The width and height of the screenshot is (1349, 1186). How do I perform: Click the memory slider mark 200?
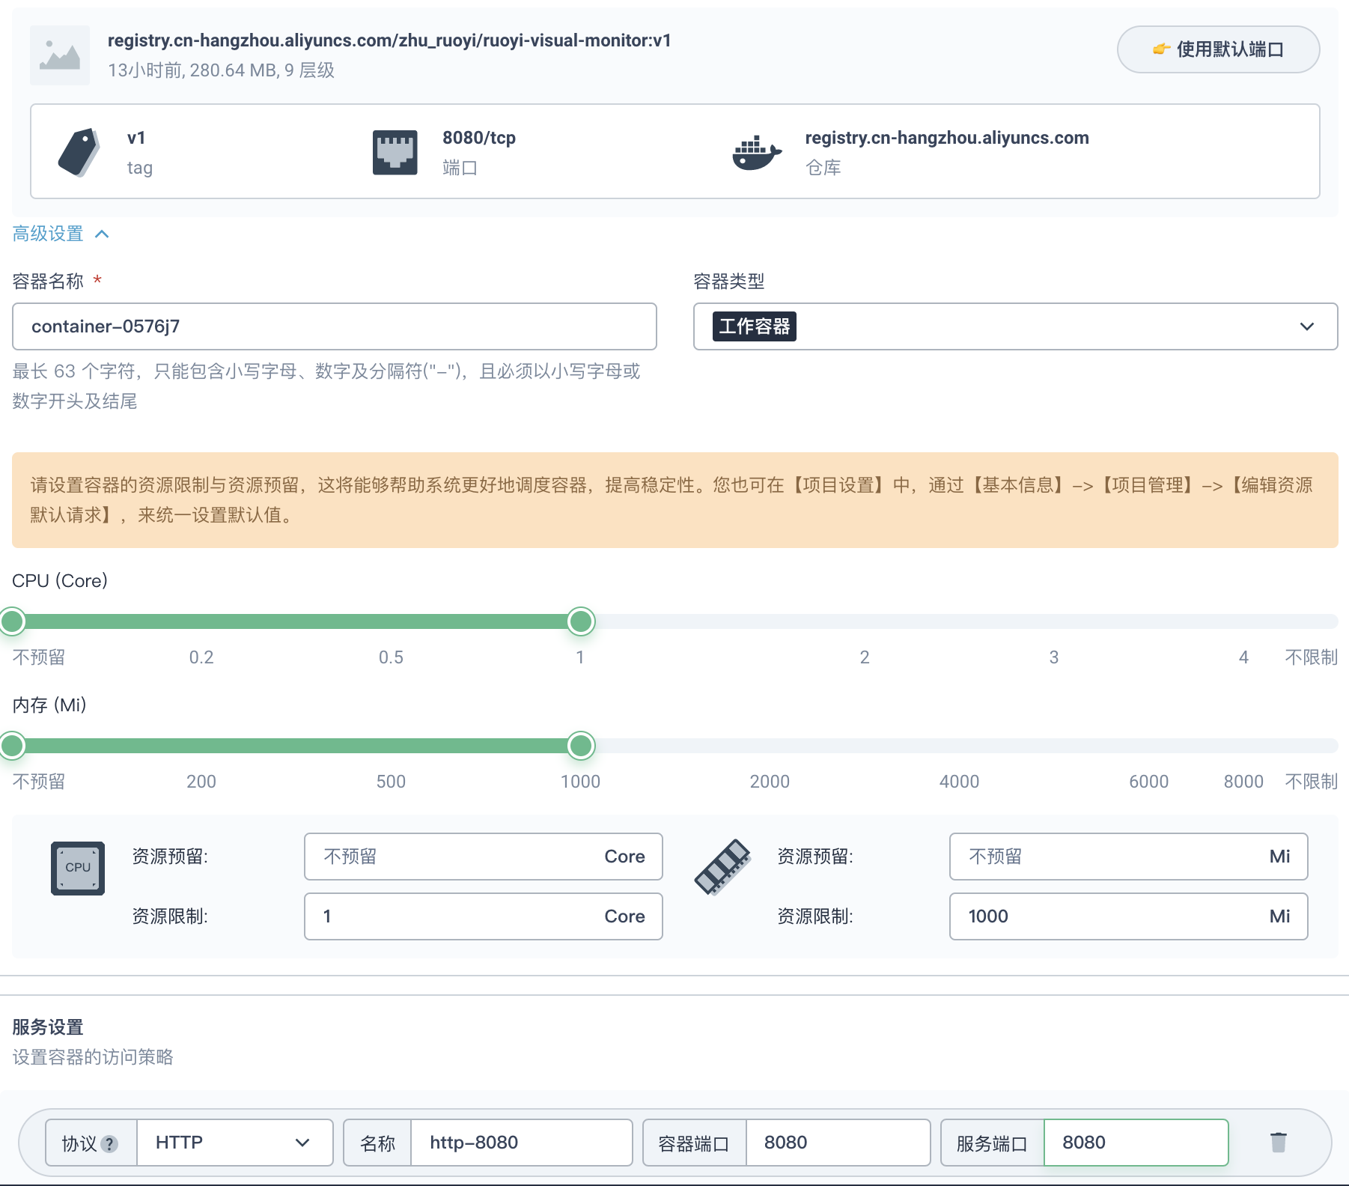[x=201, y=782]
